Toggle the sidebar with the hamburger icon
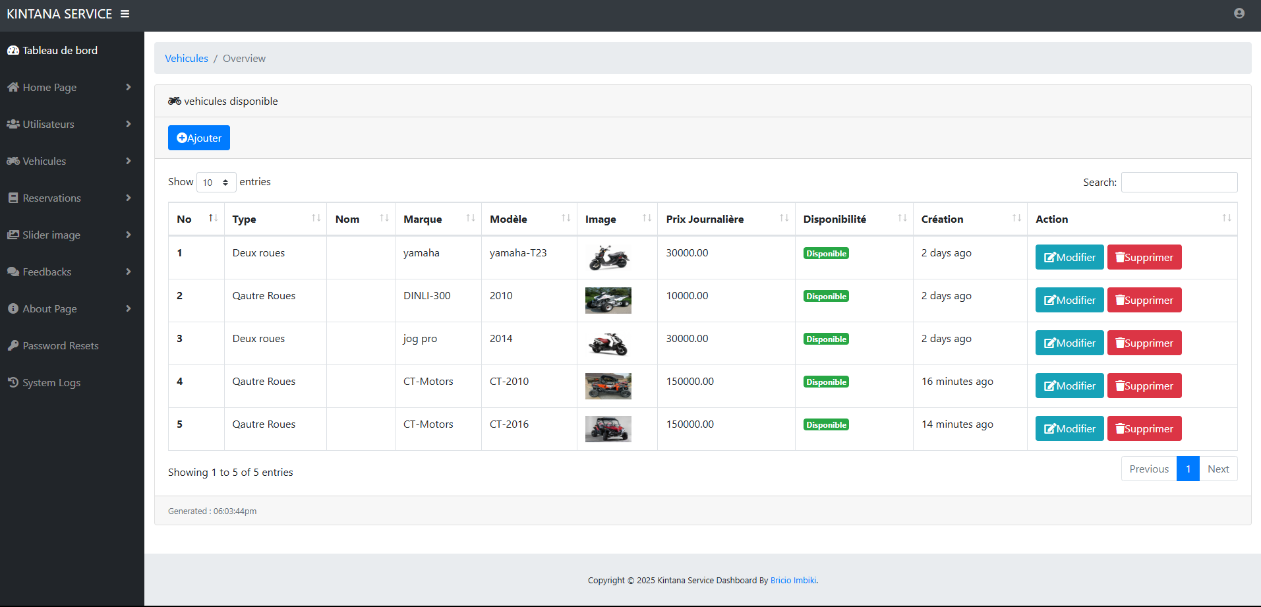This screenshot has height=607, width=1261. 125,13
